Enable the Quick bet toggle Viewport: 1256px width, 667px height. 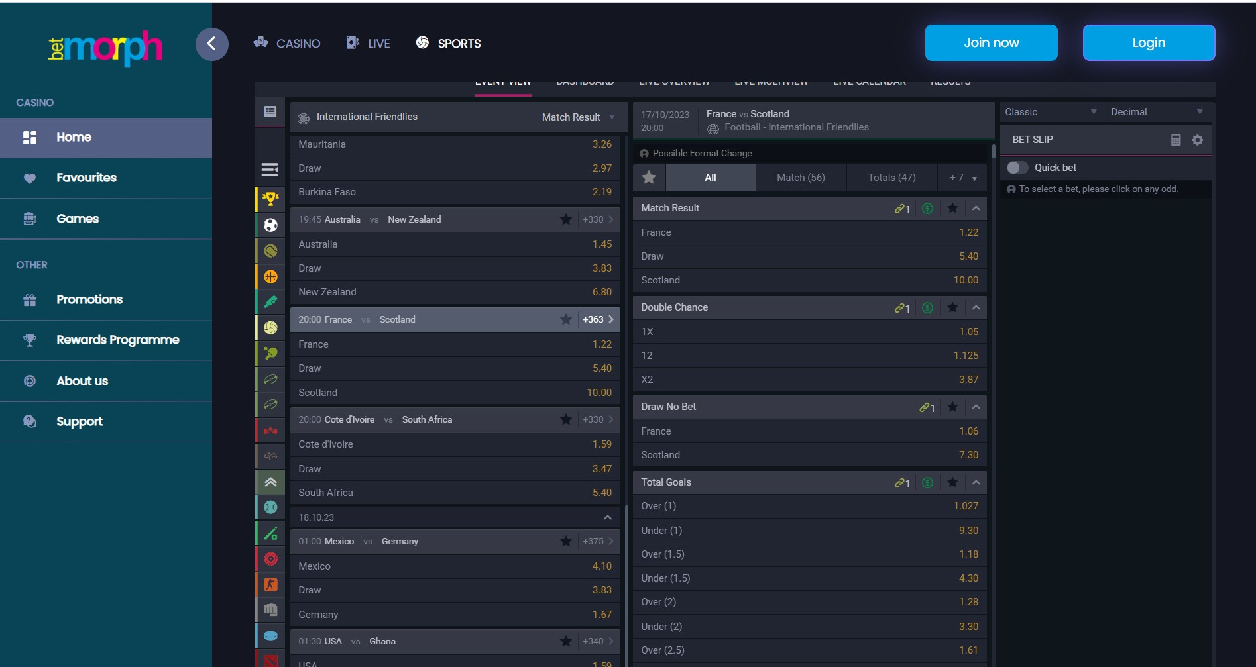[1017, 168]
